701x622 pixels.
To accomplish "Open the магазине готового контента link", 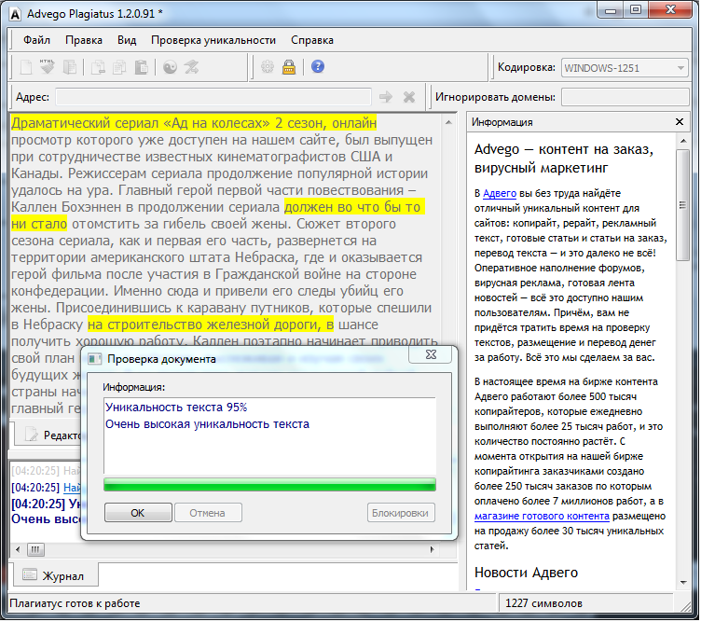I will click(542, 516).
